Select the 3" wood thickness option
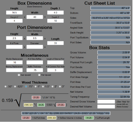This screenshot has height=122, width=140. point(60,87)
